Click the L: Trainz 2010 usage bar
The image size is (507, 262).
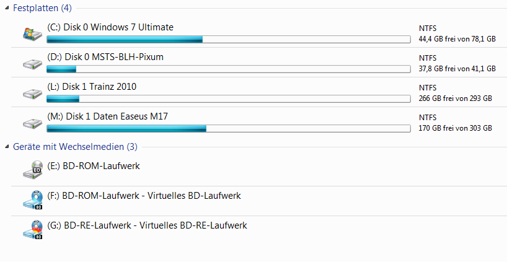point(228,98)
